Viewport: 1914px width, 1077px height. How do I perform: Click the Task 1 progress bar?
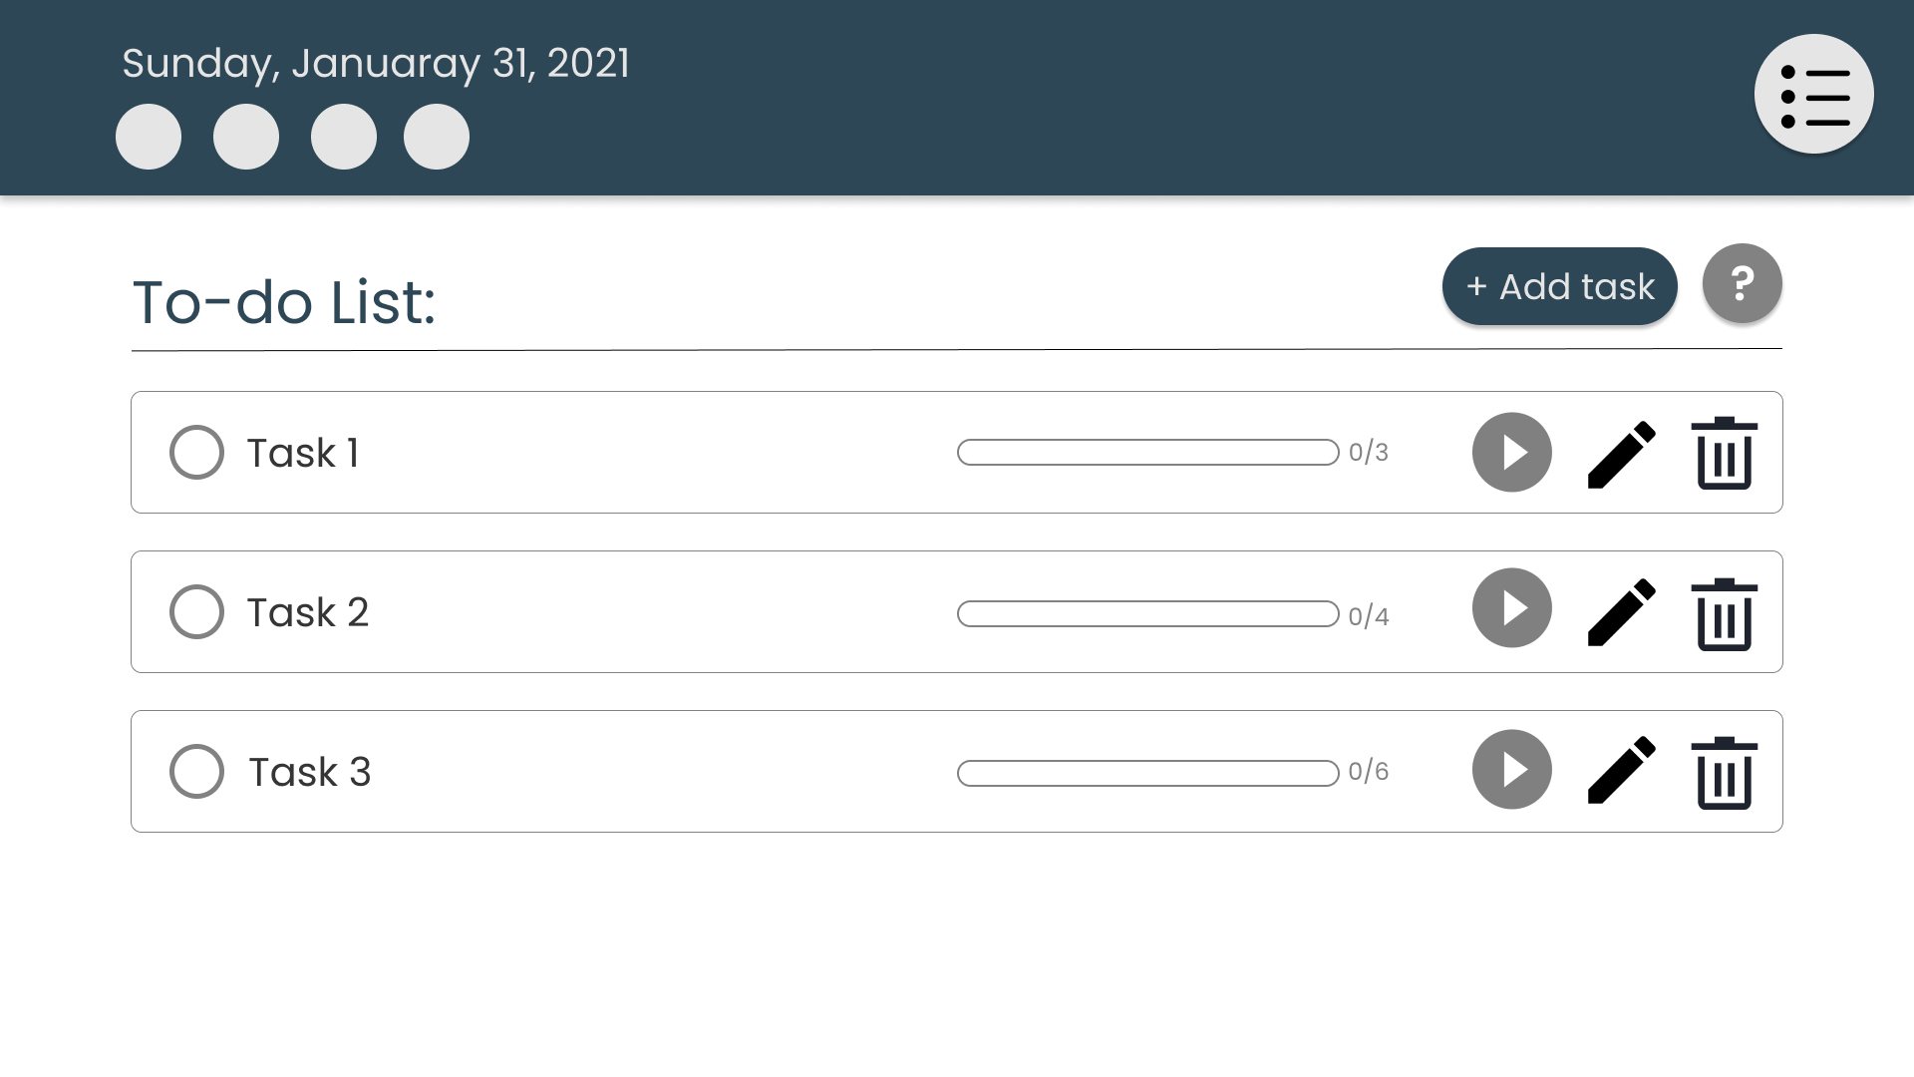pyautogui.click(x=1147, y=452)
